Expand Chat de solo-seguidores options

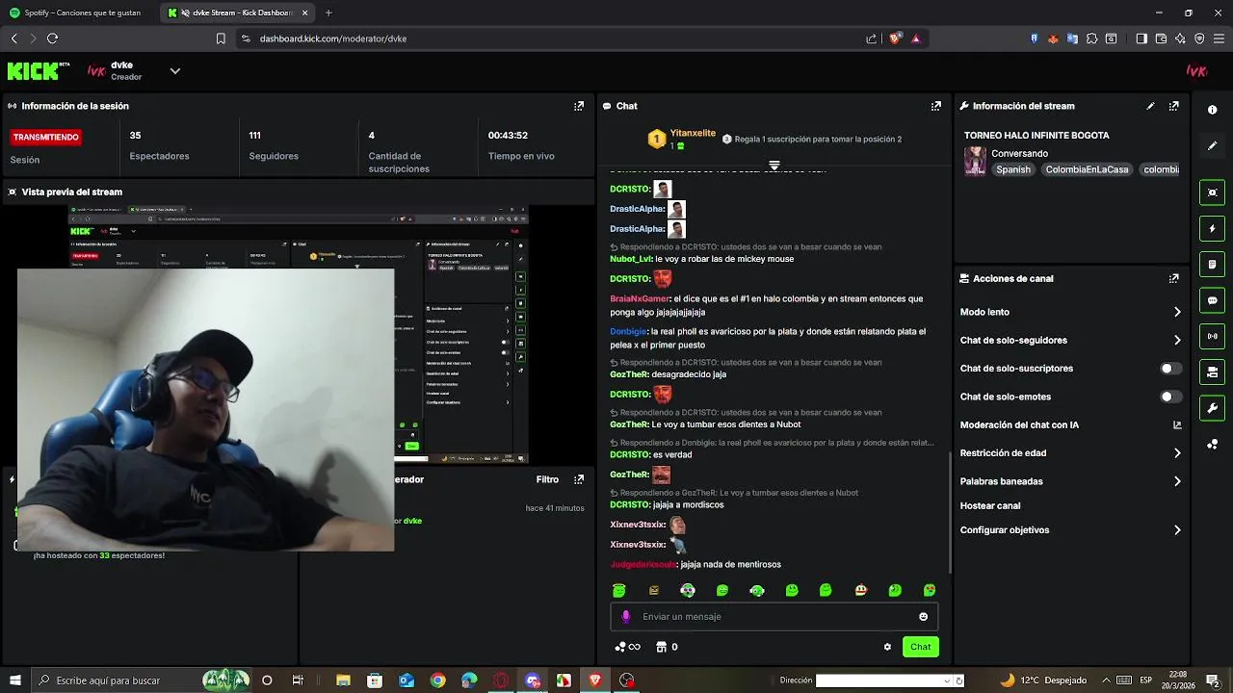tap(1177, 340)
